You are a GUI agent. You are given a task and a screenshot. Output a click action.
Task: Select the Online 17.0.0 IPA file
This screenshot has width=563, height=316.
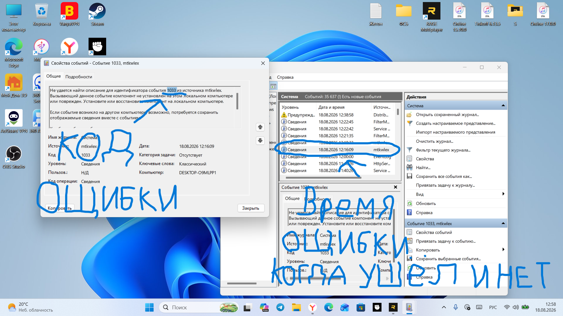click(x=543, y=14)
